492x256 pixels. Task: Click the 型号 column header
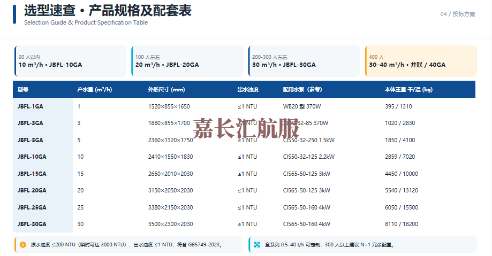pyautogui.click(x=23, y=90)
